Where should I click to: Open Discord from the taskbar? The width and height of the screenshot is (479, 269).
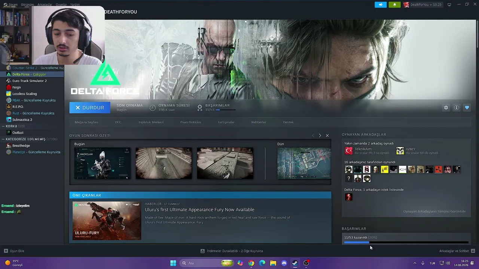(284, 263)
